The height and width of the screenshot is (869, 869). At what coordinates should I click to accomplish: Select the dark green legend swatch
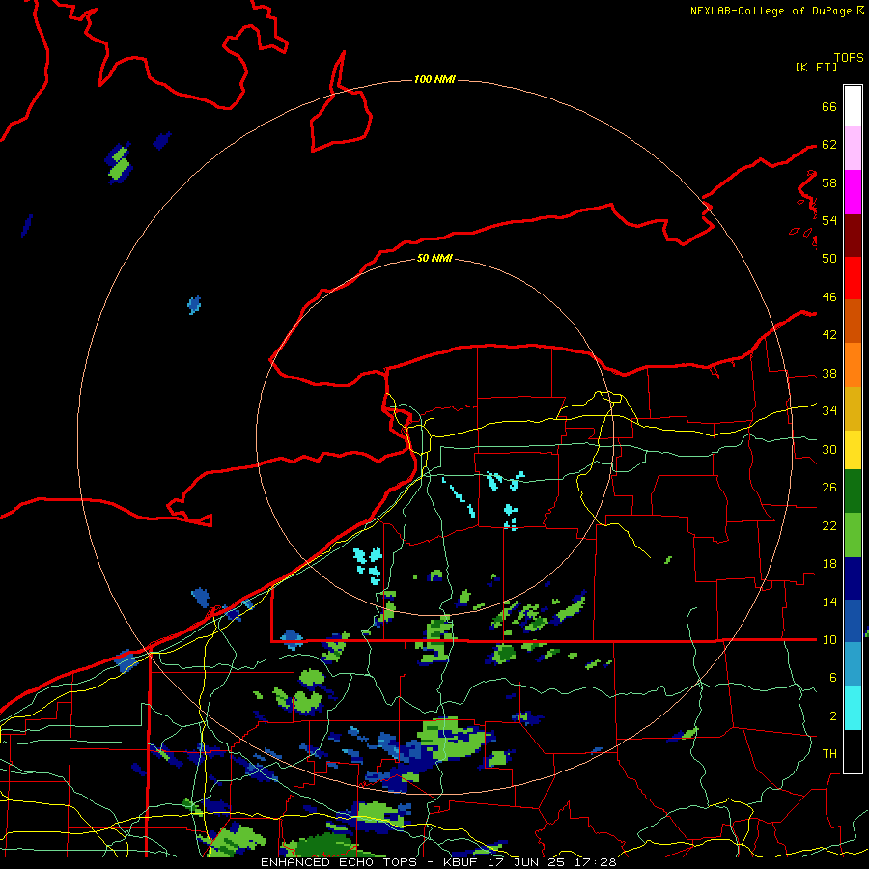pyautogui.click(x=853, y=491)
